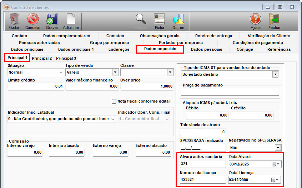The height and width of the screenshot is (188, 302).
Task: Click the Interno atacado commission field
Action: click(67, 153)
